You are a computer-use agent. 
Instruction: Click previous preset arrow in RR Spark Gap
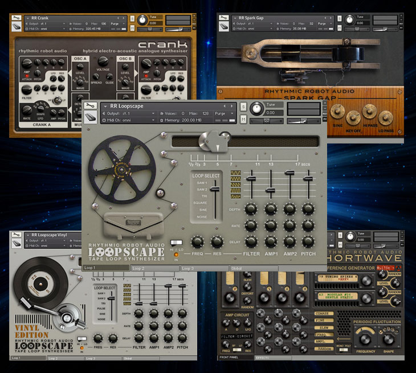tap(325, 18)
